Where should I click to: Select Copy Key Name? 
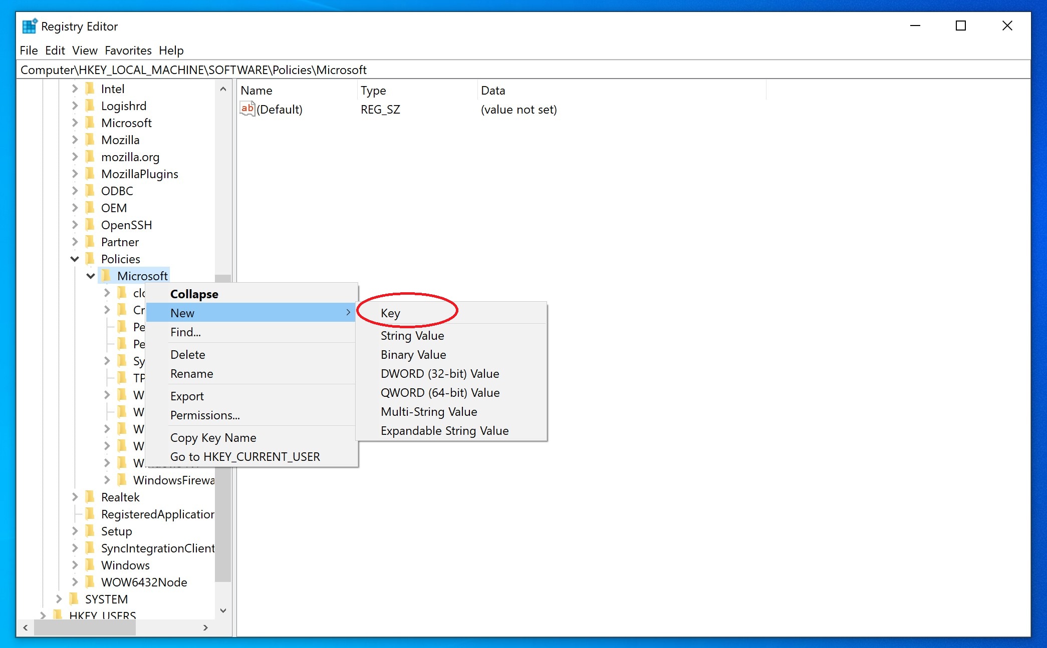point(251,437)
